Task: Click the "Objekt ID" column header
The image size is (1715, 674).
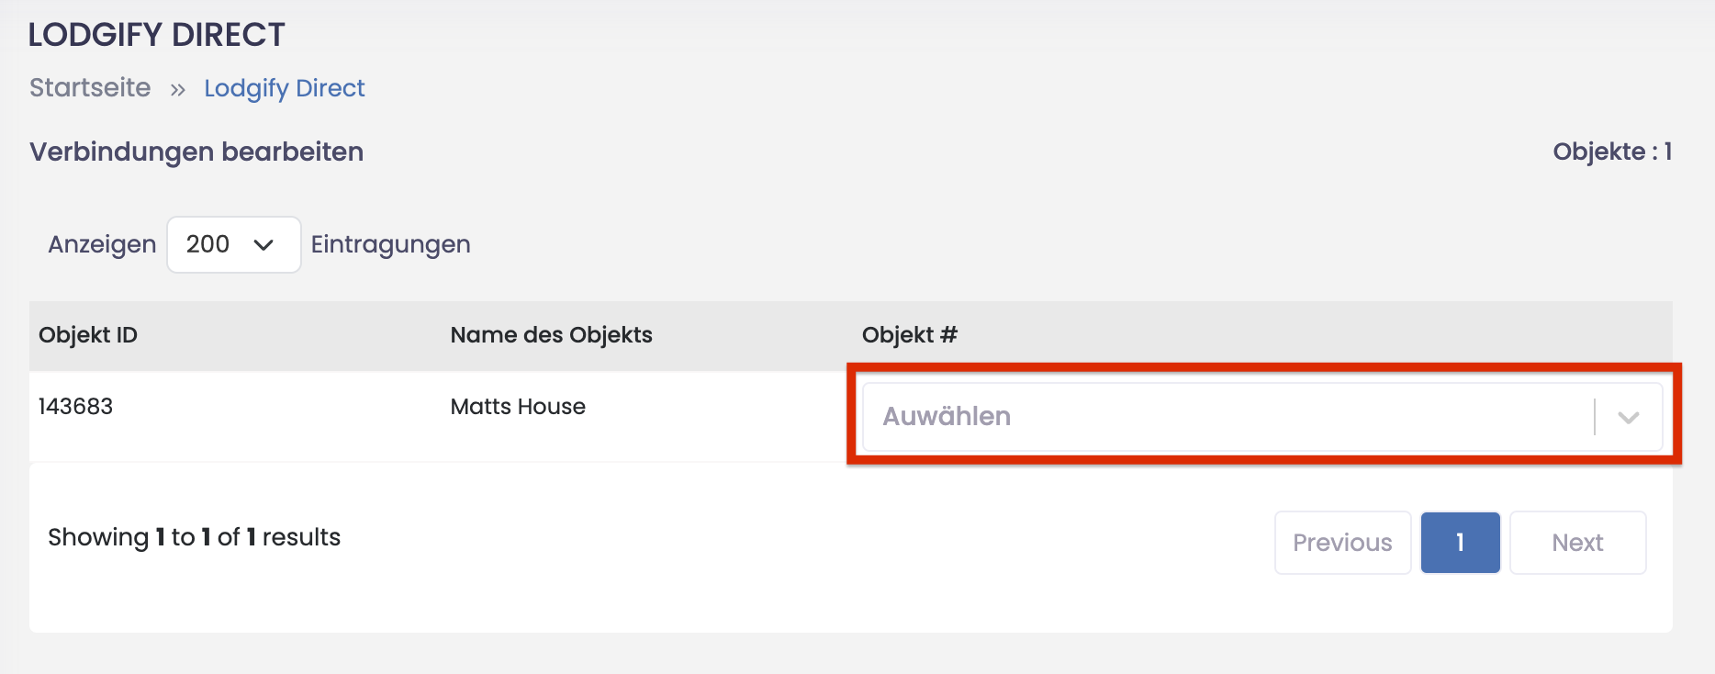Action: coord(88,335)
